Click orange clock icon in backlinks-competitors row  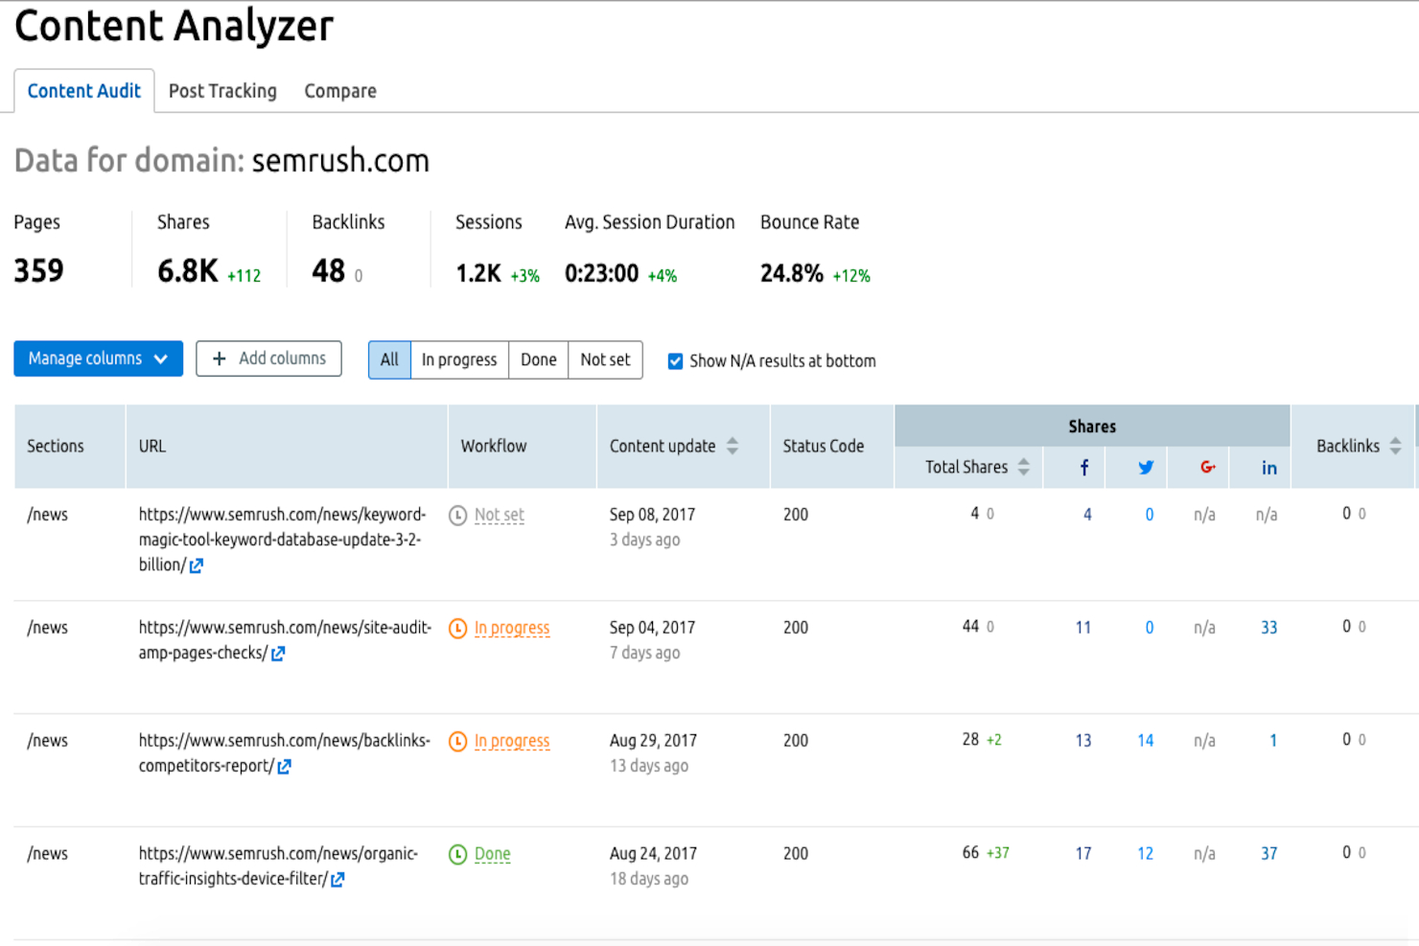click(x=458, y=742)
